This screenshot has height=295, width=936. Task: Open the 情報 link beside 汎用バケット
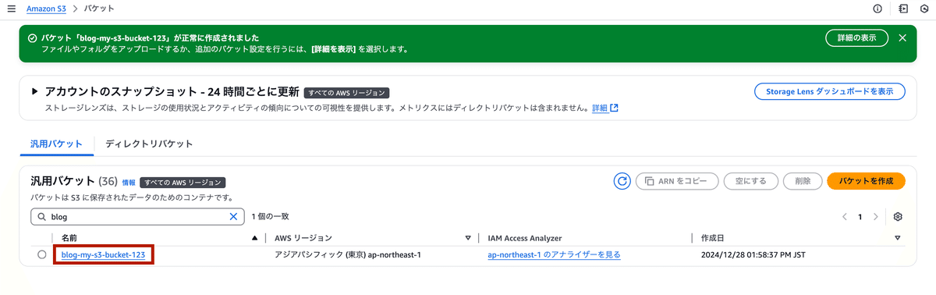click(129, 182)
